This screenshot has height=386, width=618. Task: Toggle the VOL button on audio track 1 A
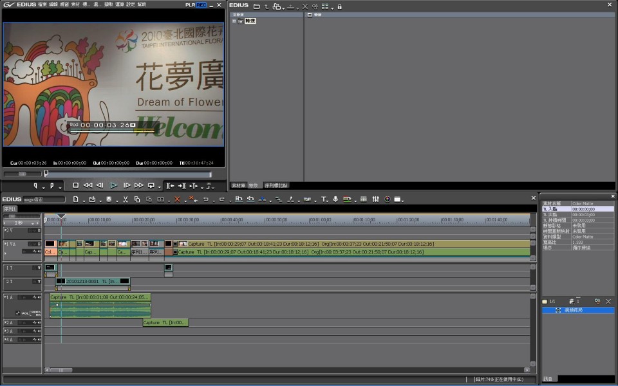coord(24,313)
